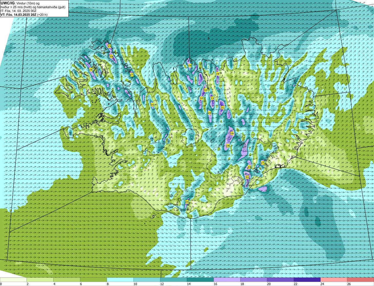374x286 pixels.
Task: Select the 14–16 m/s dark teal legend swatch
Action: tap(200, 280)
